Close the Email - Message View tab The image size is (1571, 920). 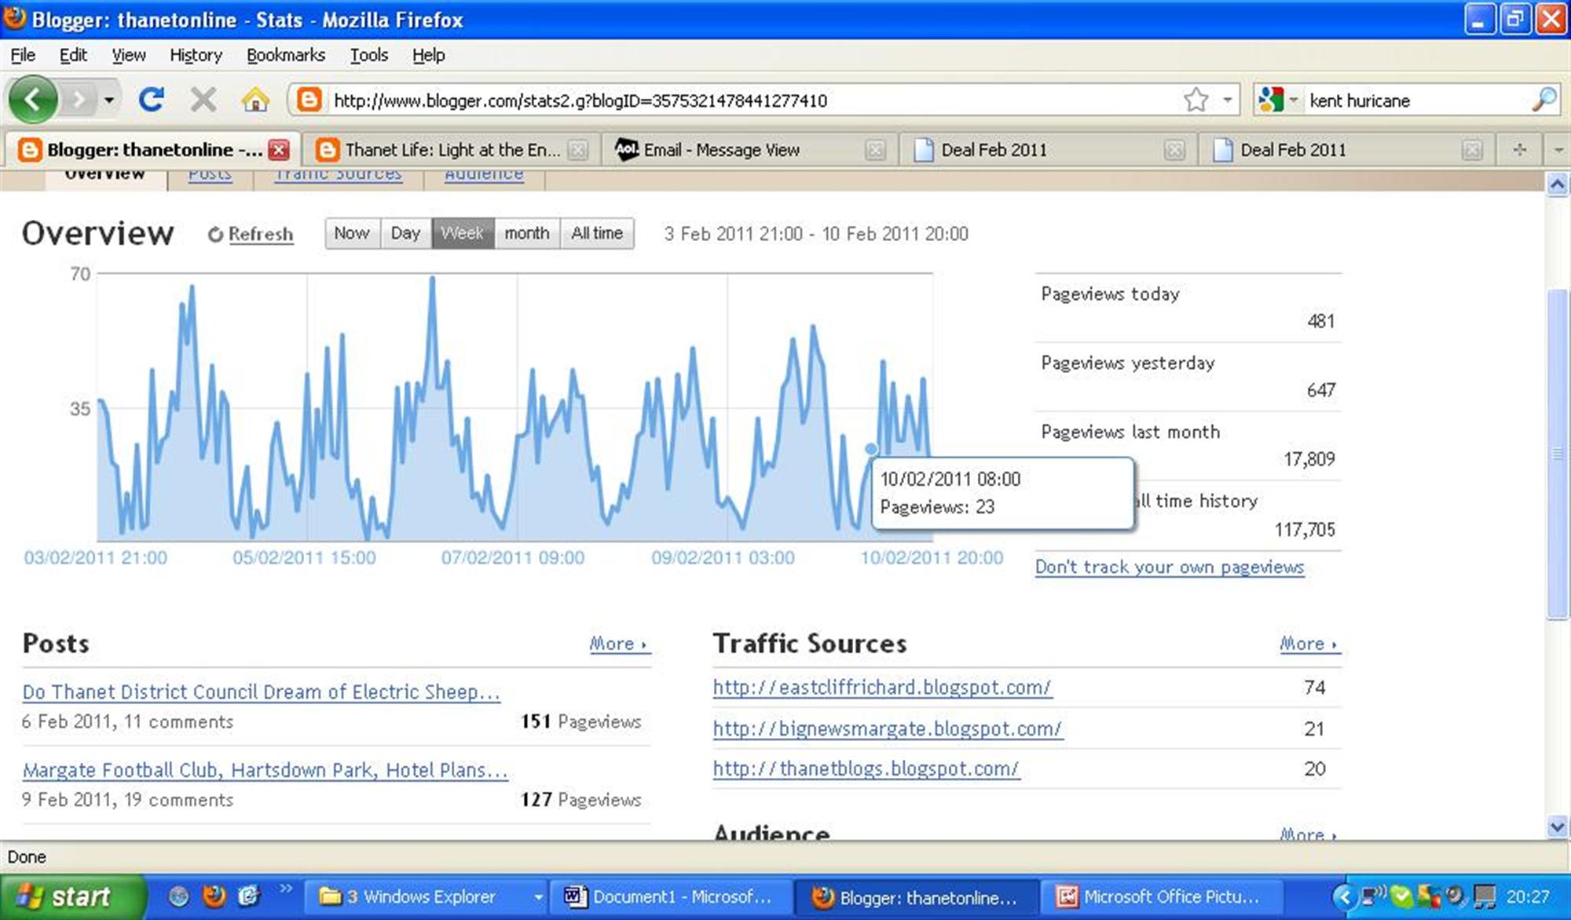(875, 149)
